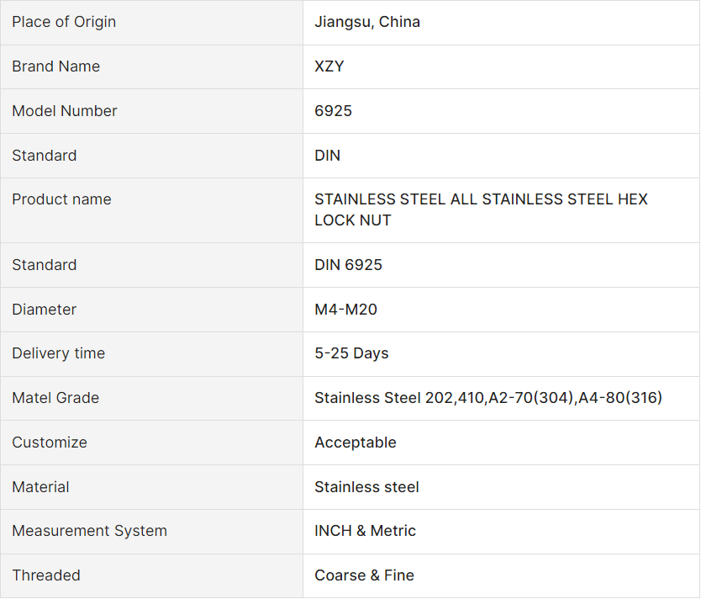The height and width of the screenshot is (599, 701).
Task: Click the "Model Number" label
Action: [x=65, y=111]
